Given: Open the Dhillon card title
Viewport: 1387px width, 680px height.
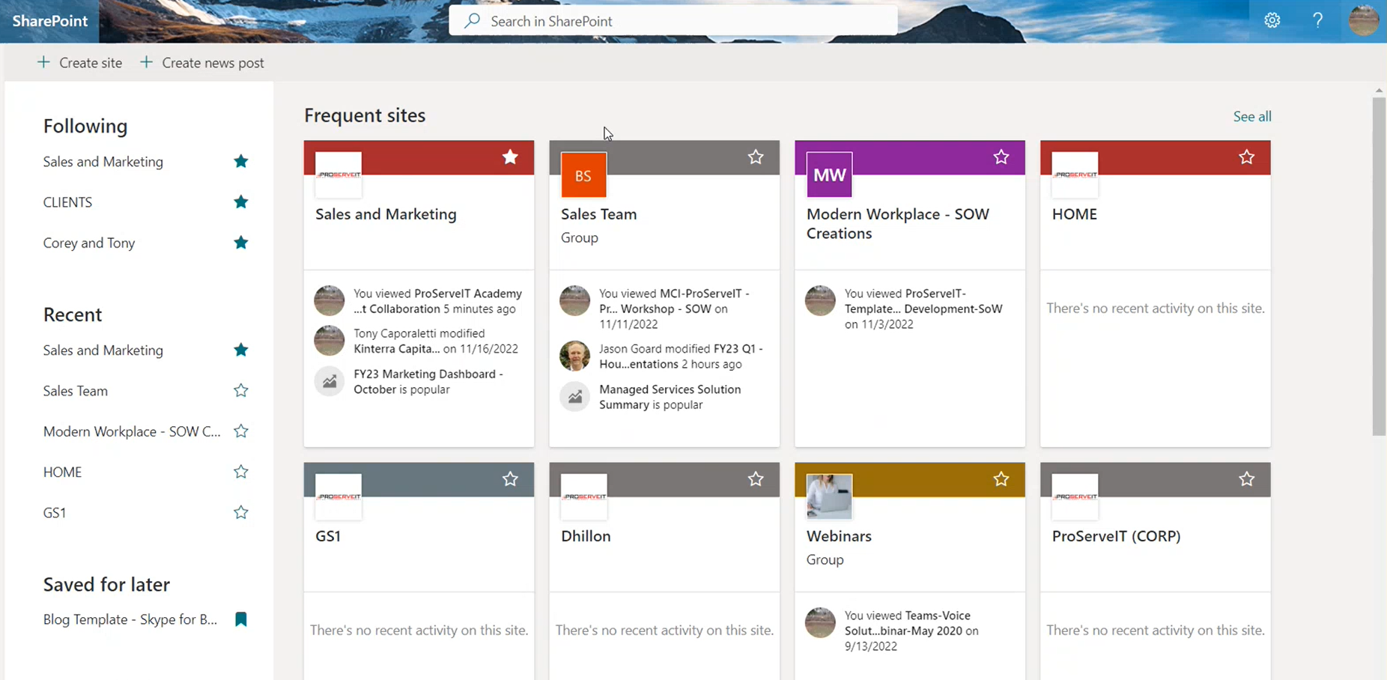Looking at the screenshot, I should 586,536.
